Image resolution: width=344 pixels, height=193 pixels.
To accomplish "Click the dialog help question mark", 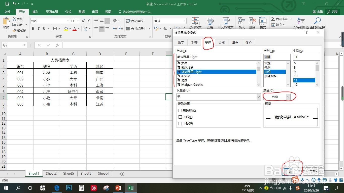I will click(x=307, y=32).
